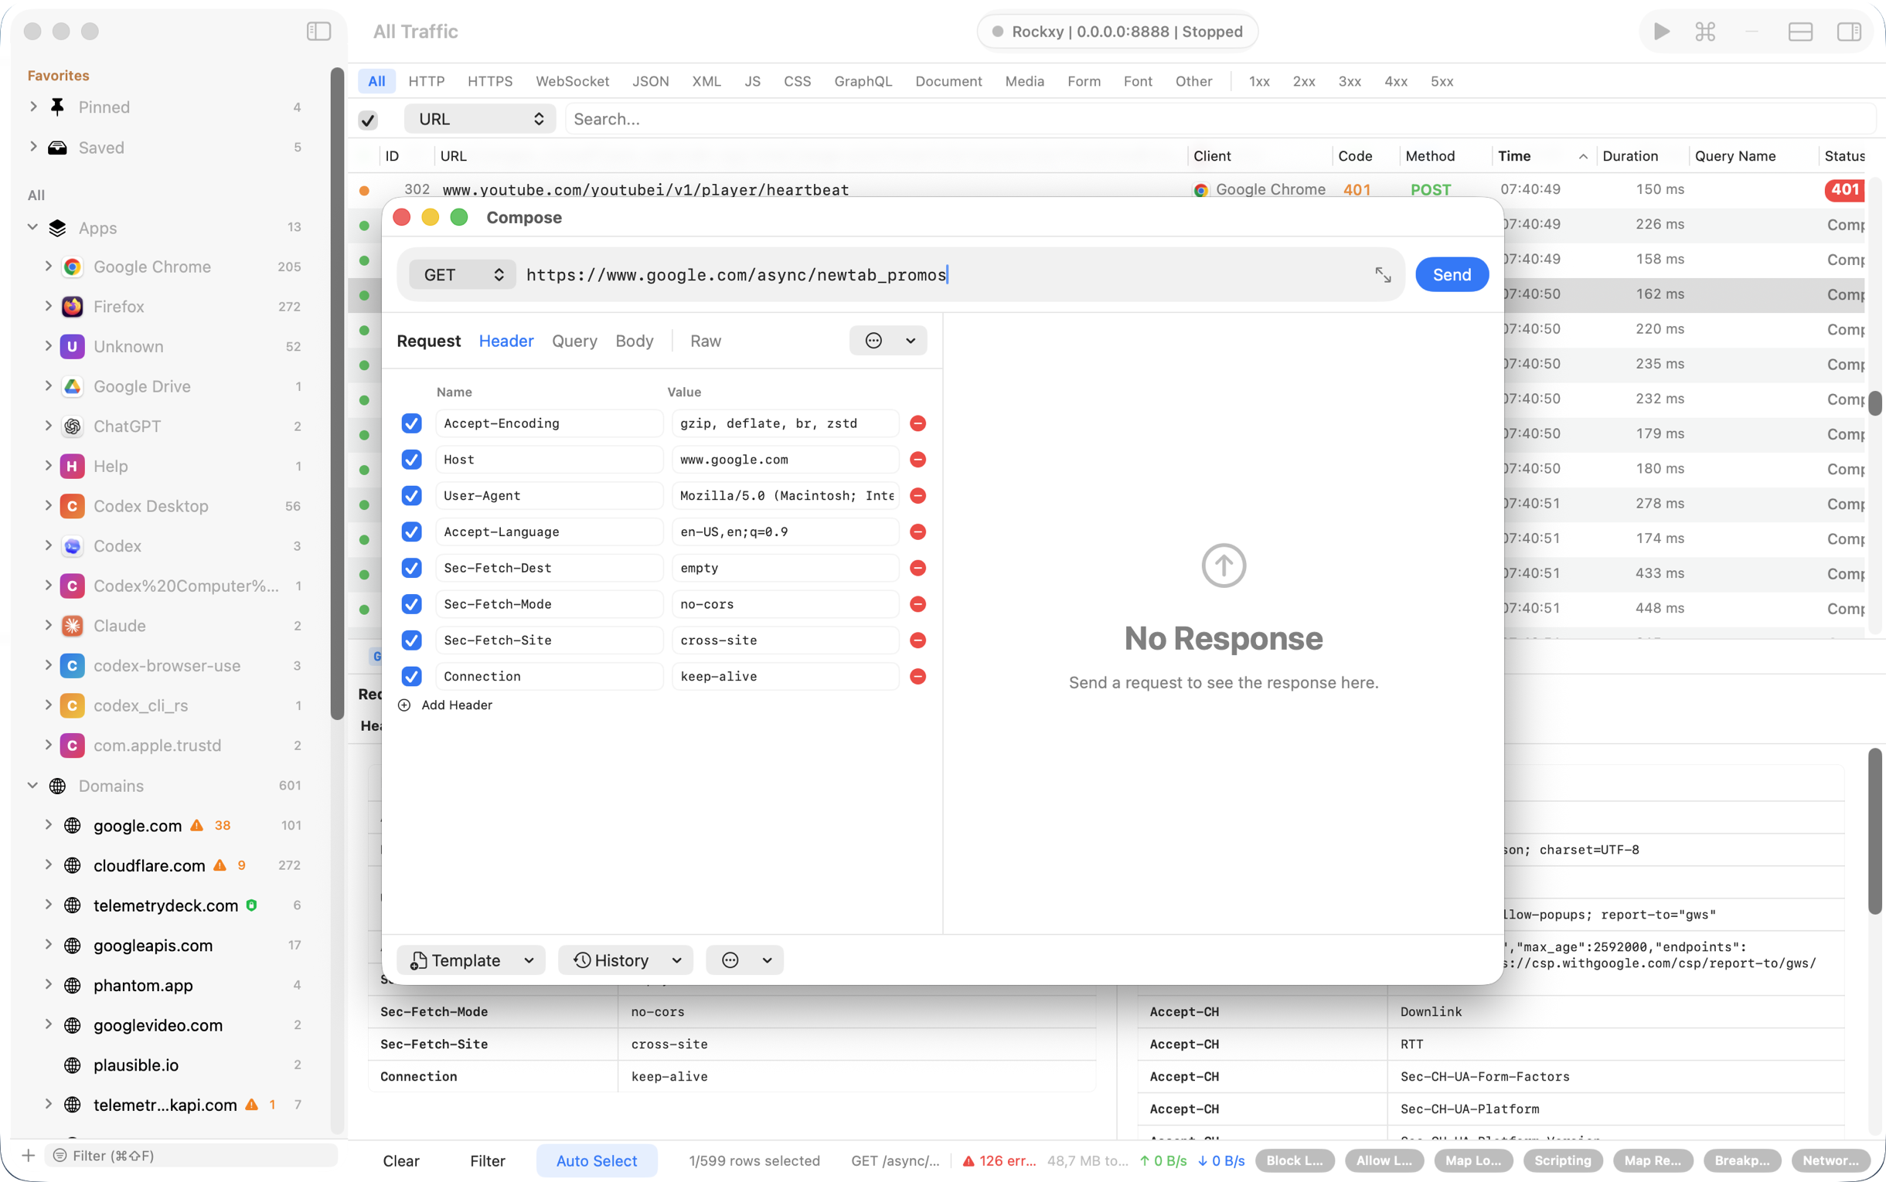Collapse the Domains tree section
The width and height of the screenshot is (1886, 1182).
coord(32,786)
